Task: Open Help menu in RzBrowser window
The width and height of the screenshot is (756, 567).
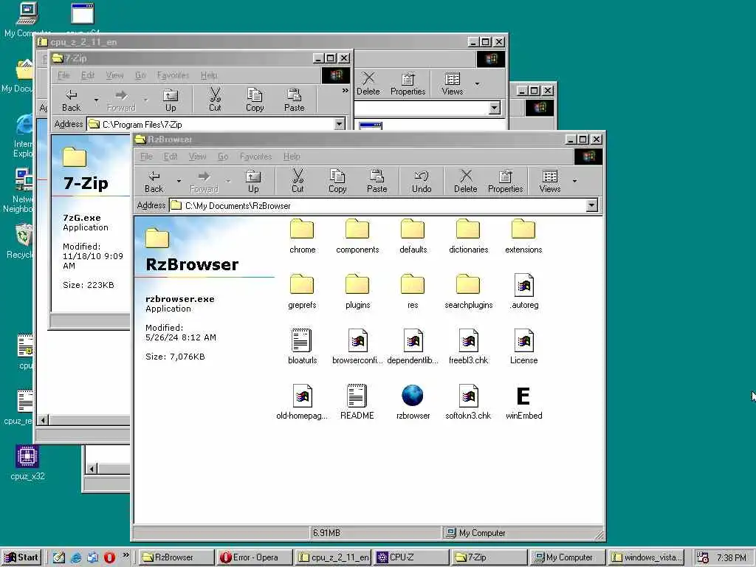Action: 292,157
